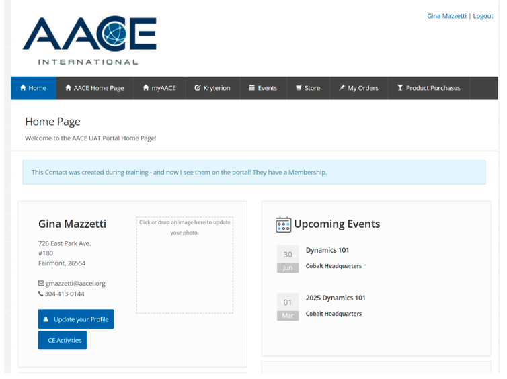
Task: Click the house icon in Home tab
Action: pos(23,87)
